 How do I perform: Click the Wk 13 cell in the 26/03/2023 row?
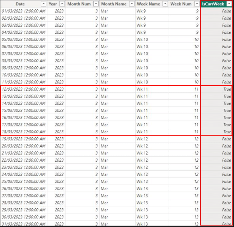[152, 189]
